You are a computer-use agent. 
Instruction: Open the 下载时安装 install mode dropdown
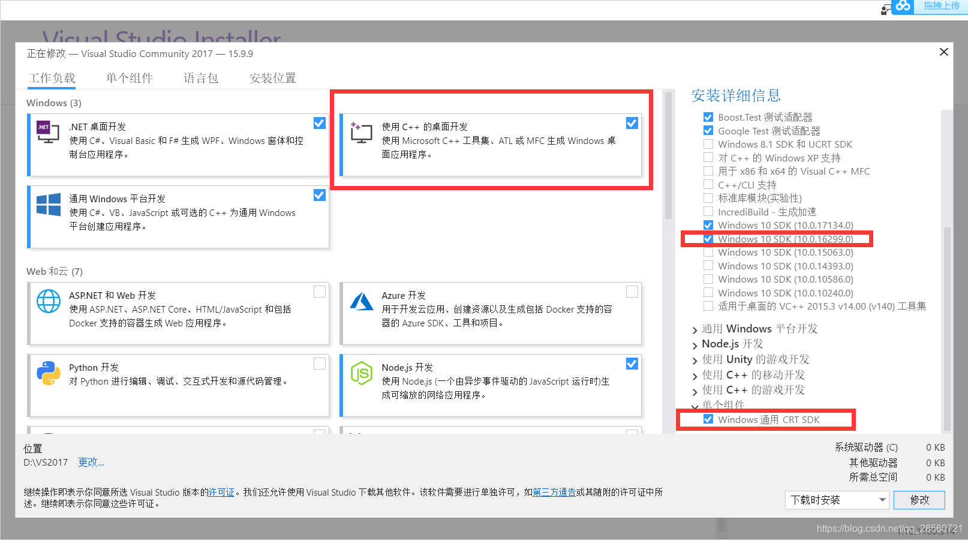coord(837,500)
